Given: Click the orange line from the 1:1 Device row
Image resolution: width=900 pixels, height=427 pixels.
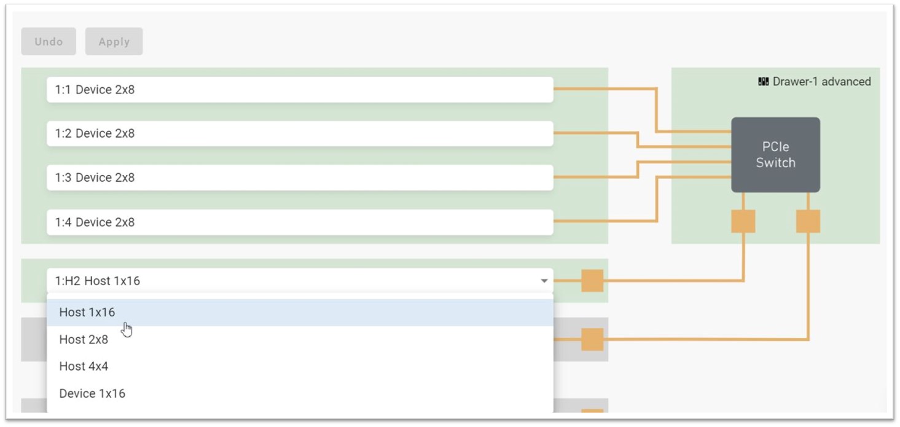Looking at the screenshot, I should click(x=605, y=89).
